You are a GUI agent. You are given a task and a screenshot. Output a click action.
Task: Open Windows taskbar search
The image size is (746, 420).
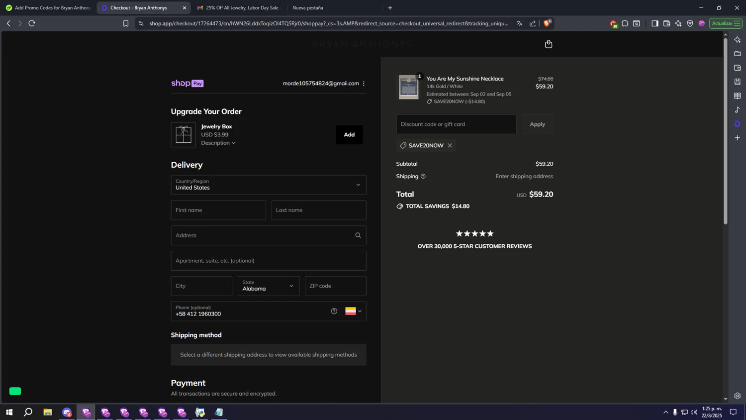[x=28, y=412]
